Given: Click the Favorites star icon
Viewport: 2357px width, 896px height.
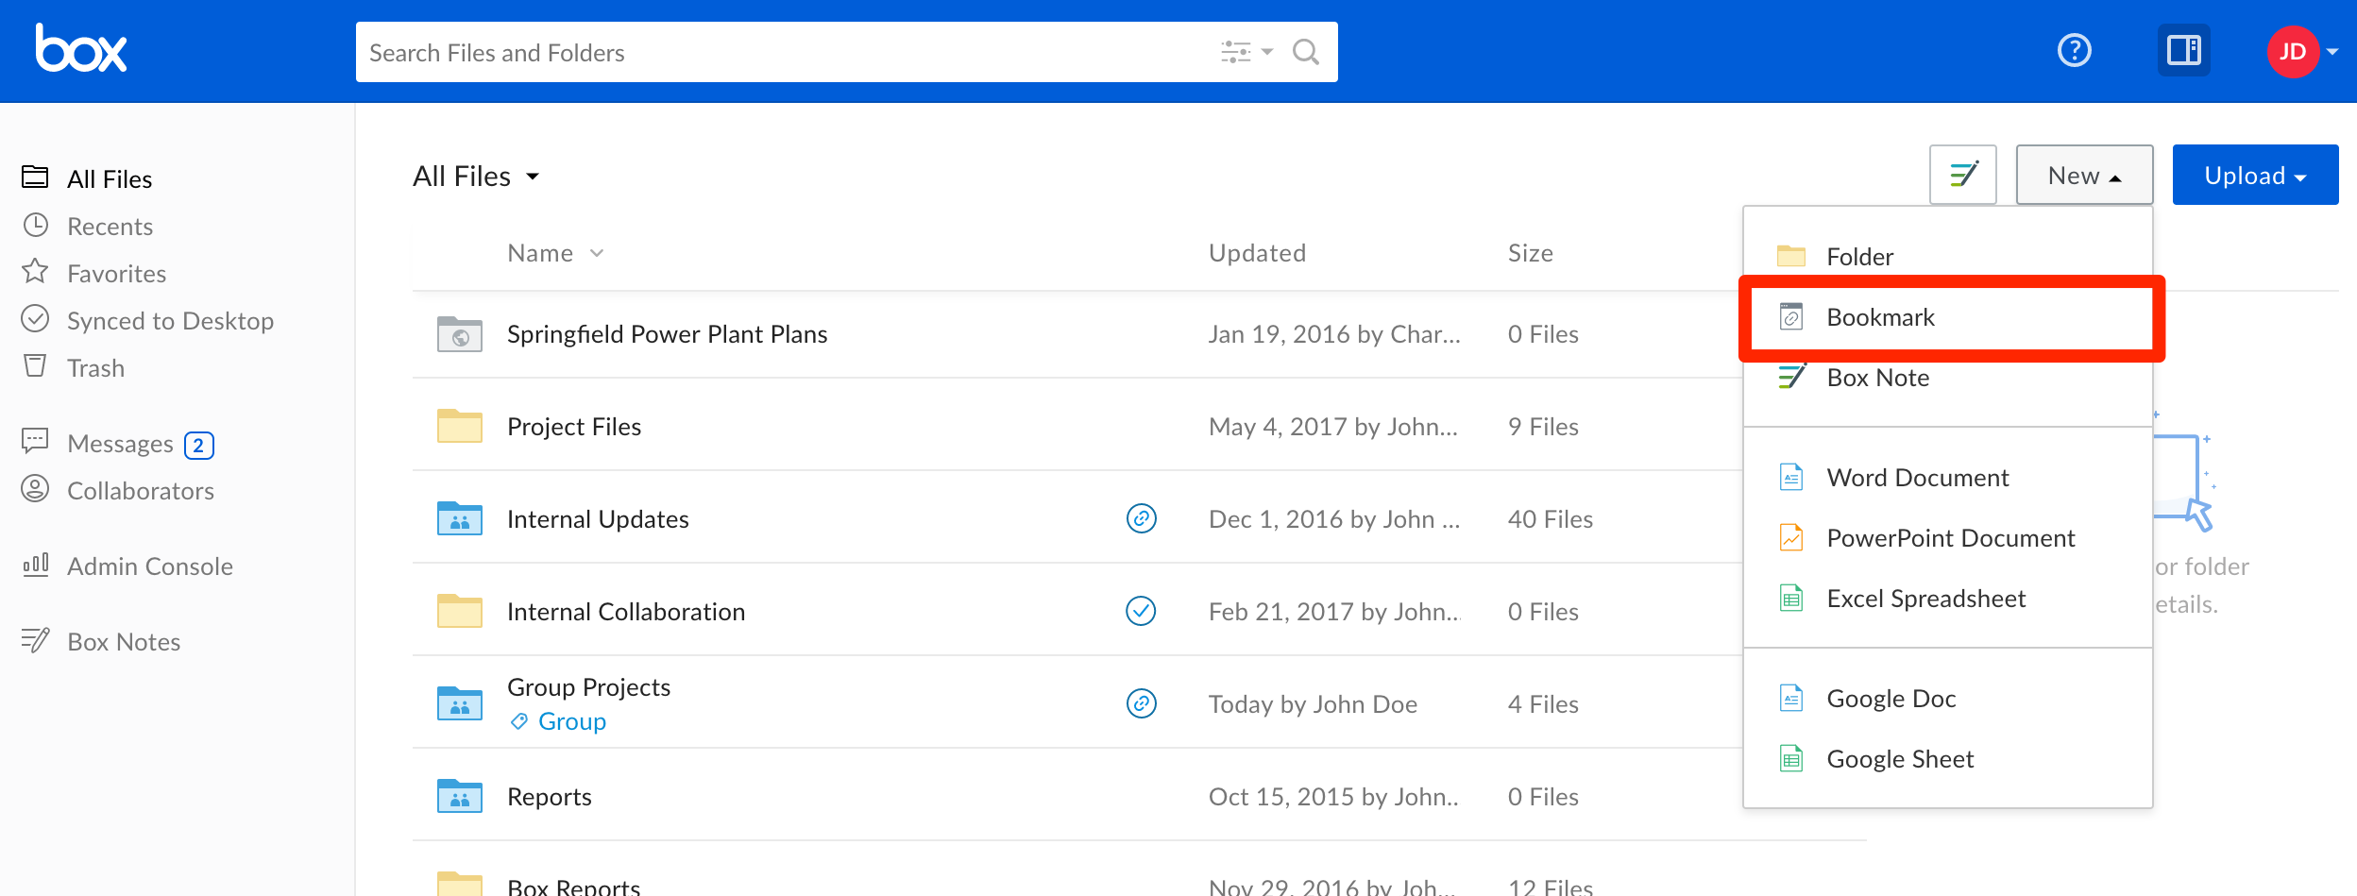Looking at the screenshot, I should (36, 272).
